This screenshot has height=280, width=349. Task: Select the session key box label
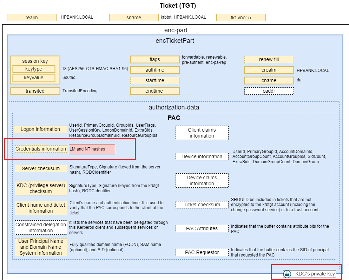(35, 61)
